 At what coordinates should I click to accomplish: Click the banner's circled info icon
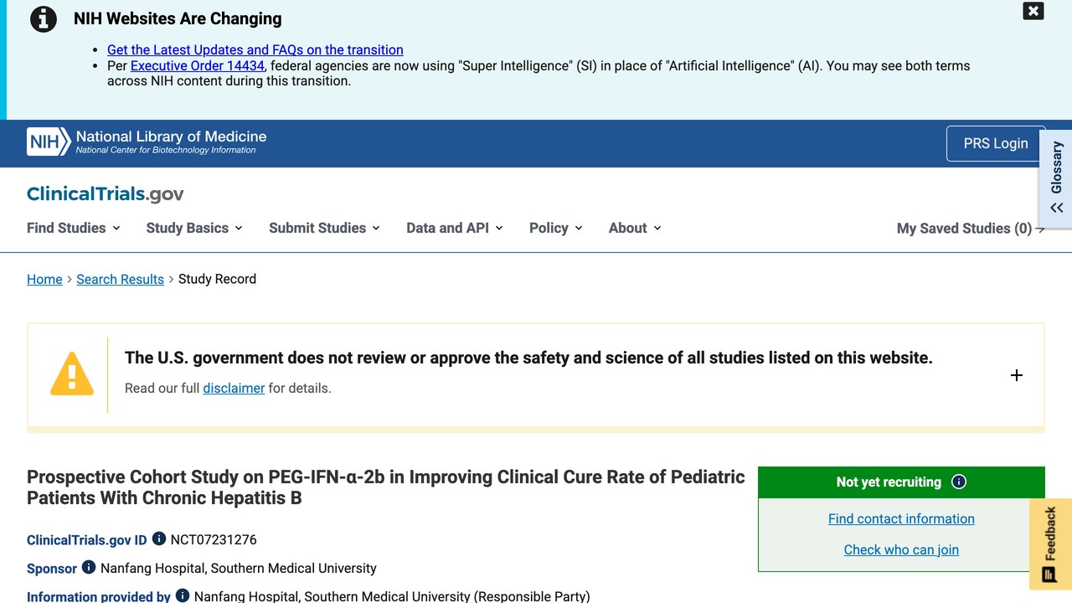tap(44, 19)
